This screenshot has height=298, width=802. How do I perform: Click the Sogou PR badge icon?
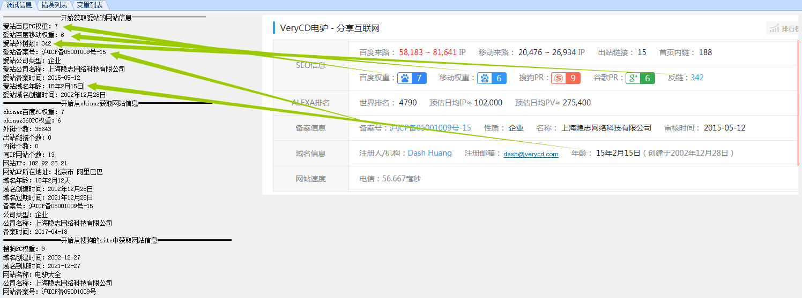566,78
